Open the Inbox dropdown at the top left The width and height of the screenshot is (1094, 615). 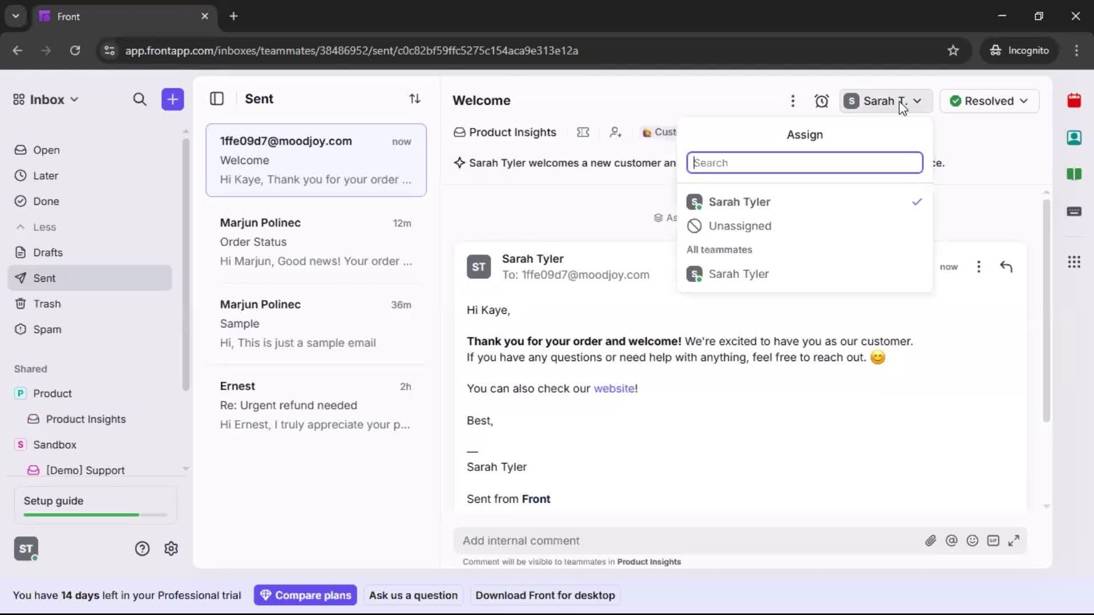(45, 99)
